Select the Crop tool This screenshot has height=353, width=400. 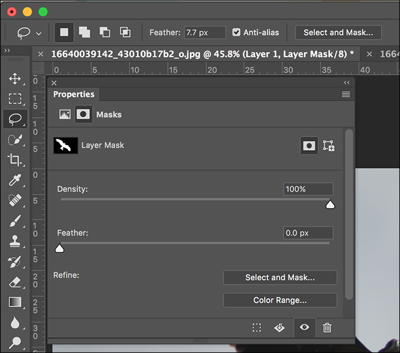[x=15, y=160]
